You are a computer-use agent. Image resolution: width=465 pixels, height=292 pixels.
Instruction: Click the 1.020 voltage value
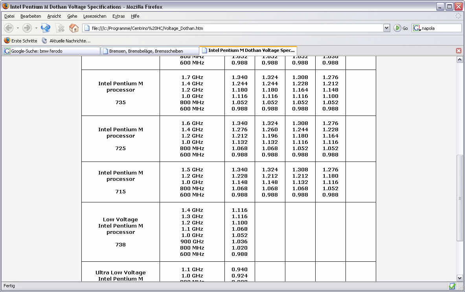(240, 248)
